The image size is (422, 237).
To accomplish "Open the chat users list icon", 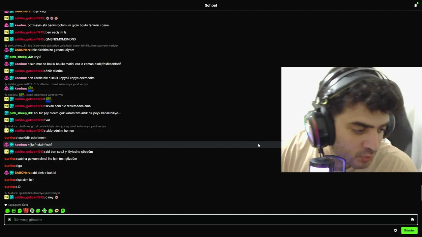I will point(415,5).
